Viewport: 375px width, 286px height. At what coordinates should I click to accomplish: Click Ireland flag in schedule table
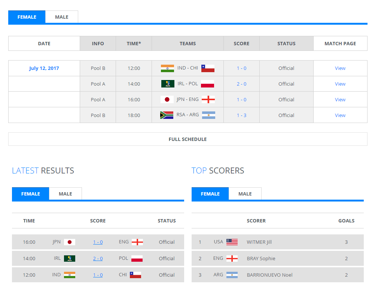(168, 84)
